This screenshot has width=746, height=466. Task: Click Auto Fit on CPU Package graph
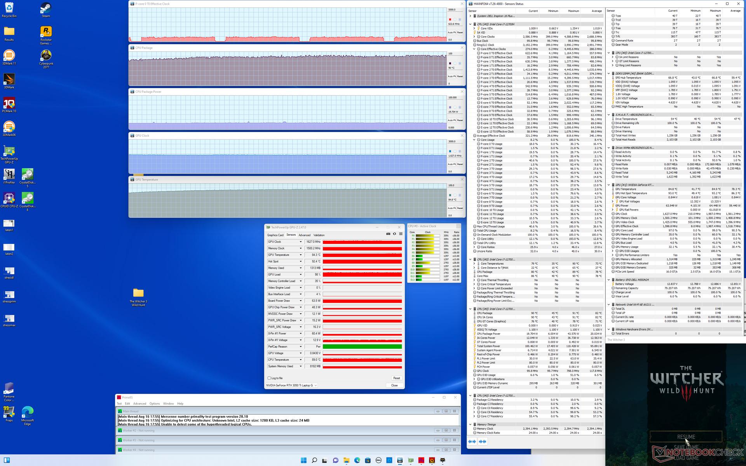pos(451,77)
